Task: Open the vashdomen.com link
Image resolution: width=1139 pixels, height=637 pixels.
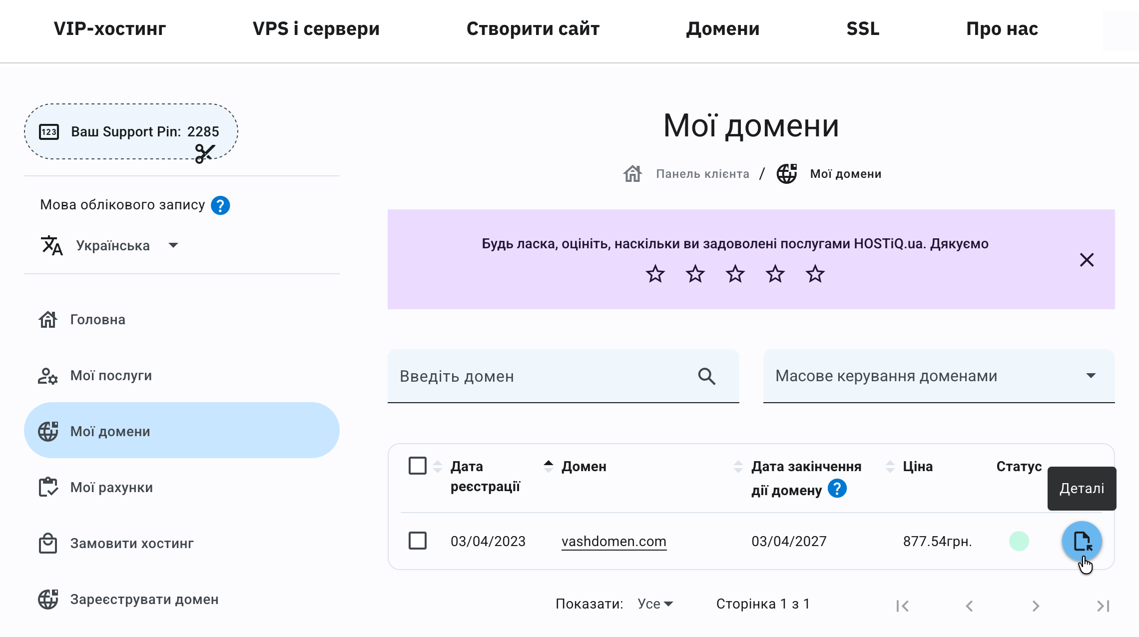Action: (613, 541)
